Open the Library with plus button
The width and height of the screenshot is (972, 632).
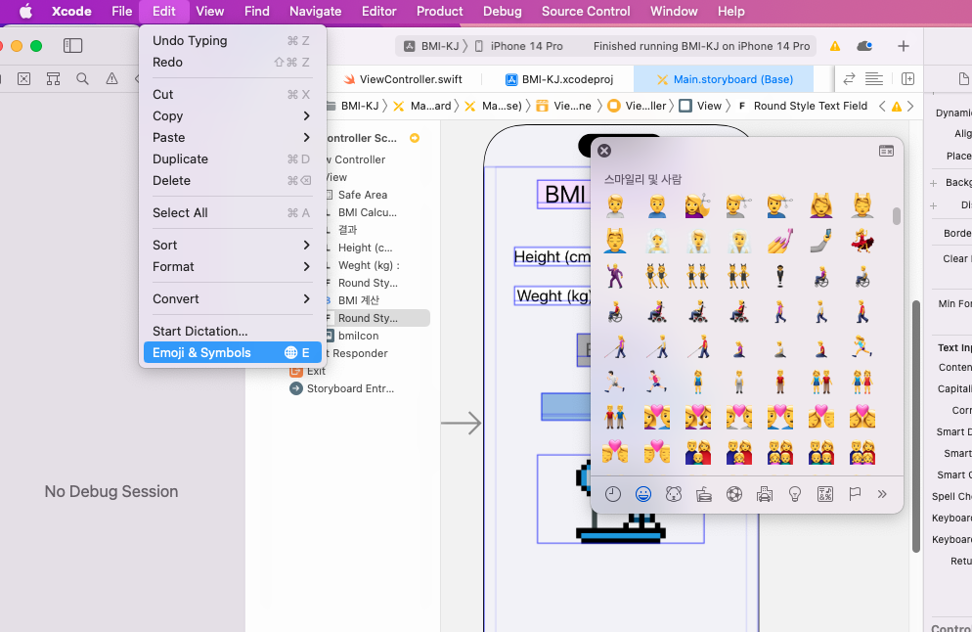(904, 46)
